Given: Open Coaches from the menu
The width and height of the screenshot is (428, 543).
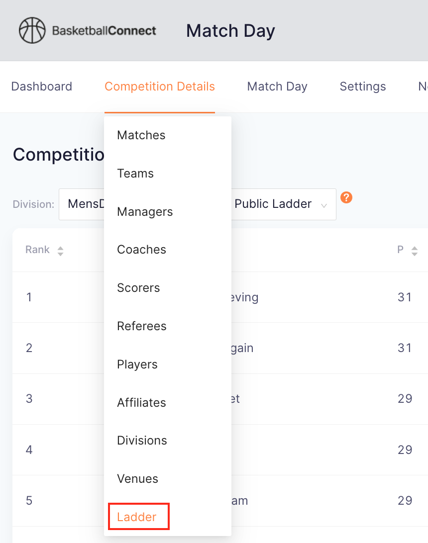Looking at the screenshot, I should coord(141,250).
